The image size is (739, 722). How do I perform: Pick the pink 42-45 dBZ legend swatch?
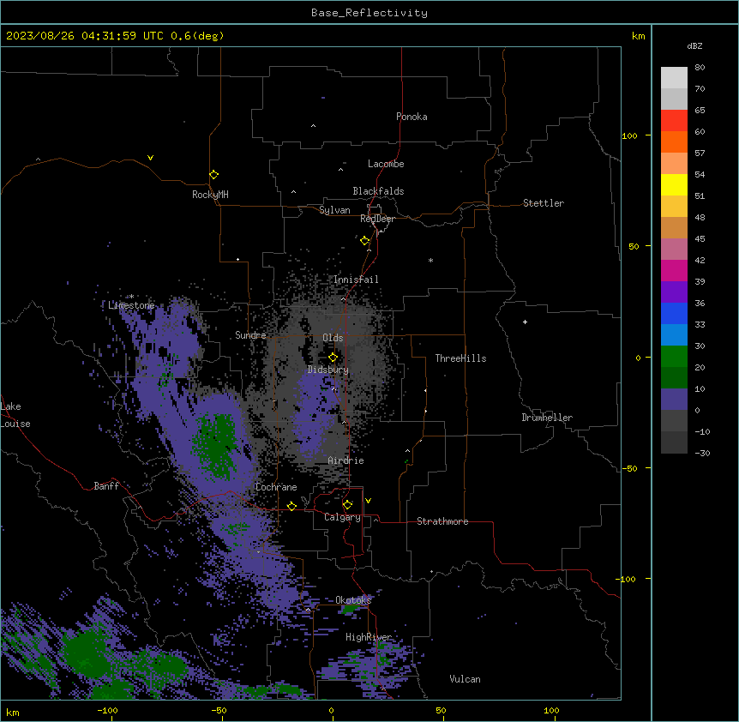674,250
